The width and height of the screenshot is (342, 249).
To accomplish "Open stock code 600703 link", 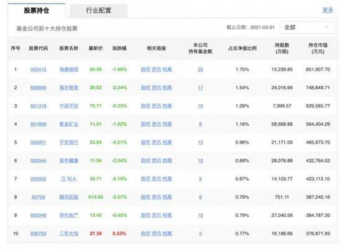I will [x=38, y=233].
